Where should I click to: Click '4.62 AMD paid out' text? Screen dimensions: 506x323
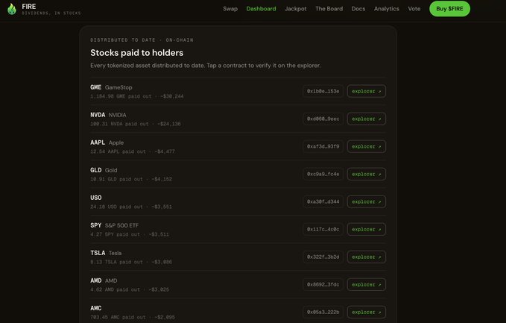116,289
